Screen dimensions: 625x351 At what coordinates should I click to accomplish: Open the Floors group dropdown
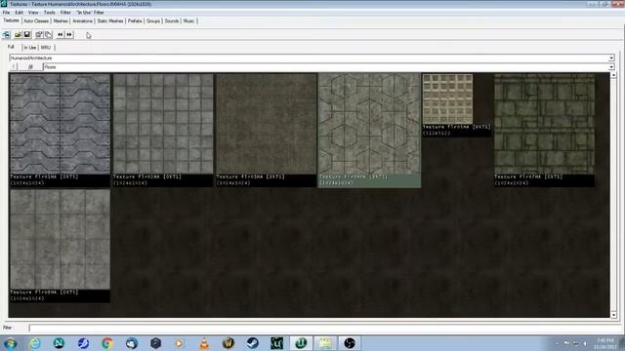[329, 67]
